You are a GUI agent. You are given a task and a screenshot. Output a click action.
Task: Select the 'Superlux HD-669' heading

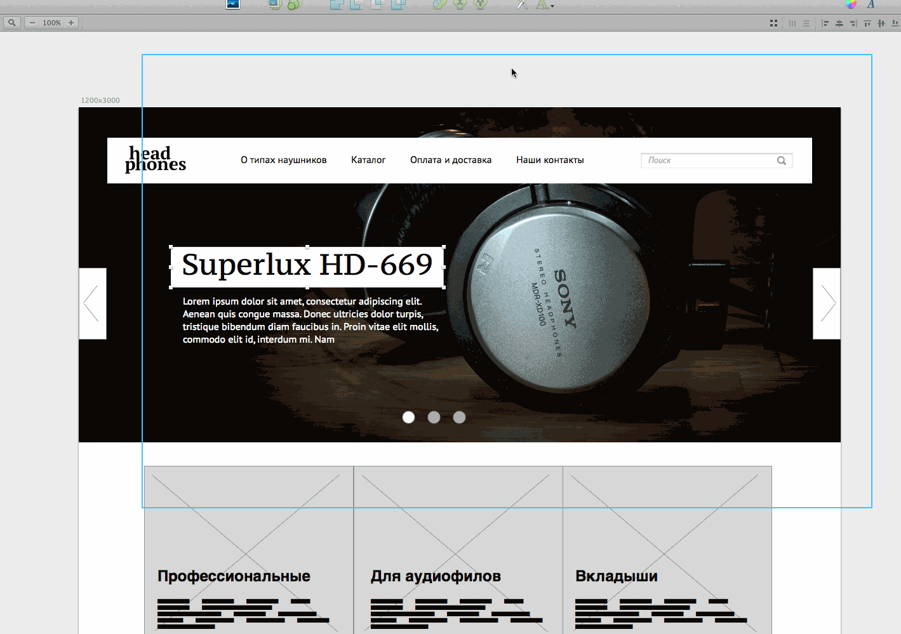[x=307, y=267]
